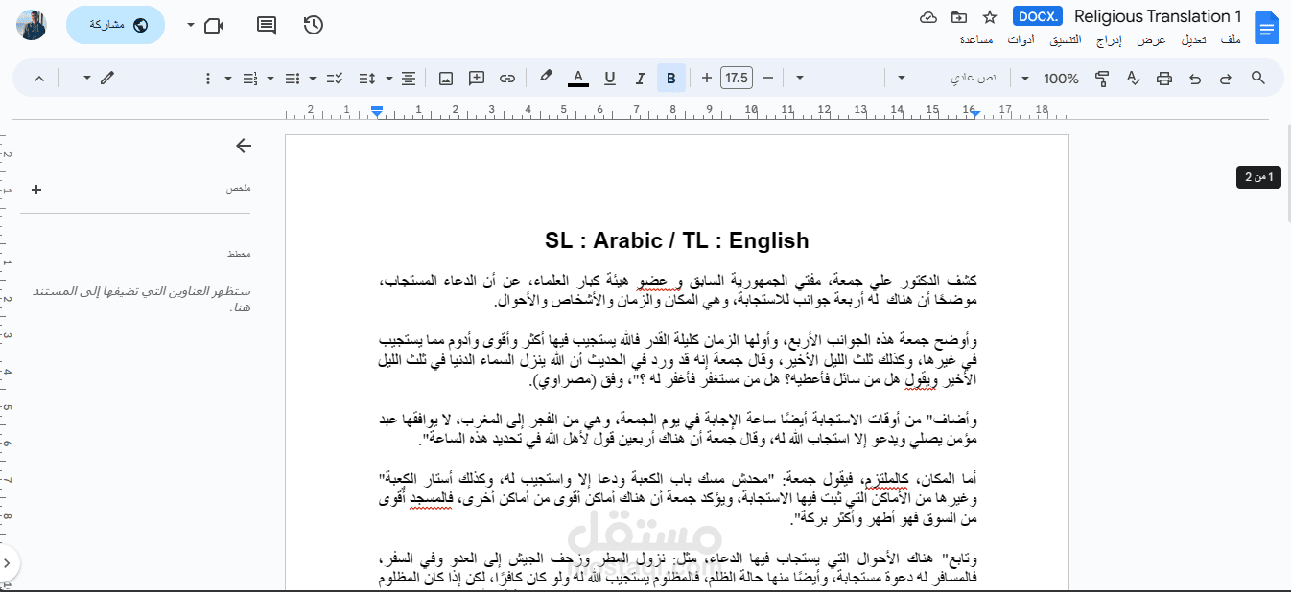Click the مشاركة share button
Image resolution: width=1291 pixels, height=592 pixels.
tap(115, 25)
